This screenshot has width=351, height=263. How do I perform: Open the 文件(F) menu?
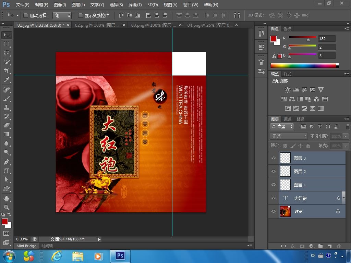(x=23, y=5)
